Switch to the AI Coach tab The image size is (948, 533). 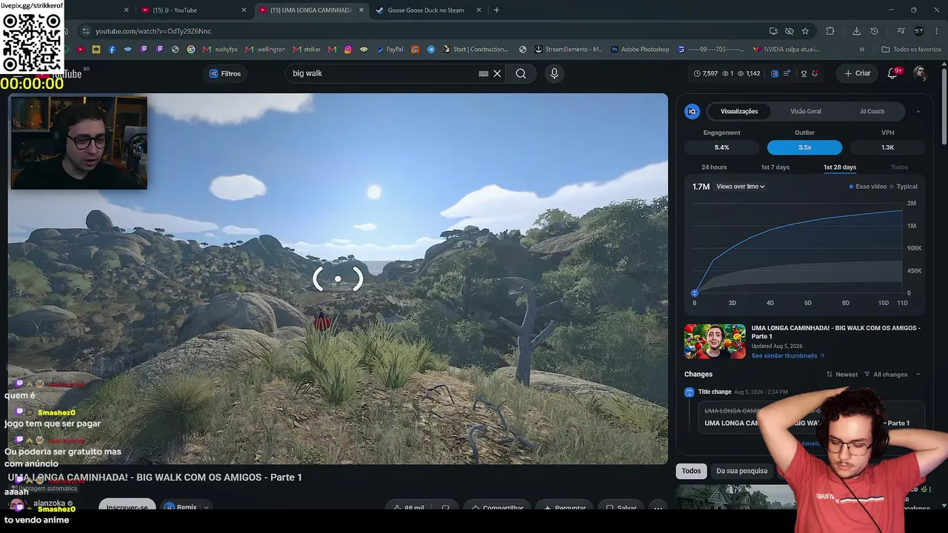pos(872,111)
